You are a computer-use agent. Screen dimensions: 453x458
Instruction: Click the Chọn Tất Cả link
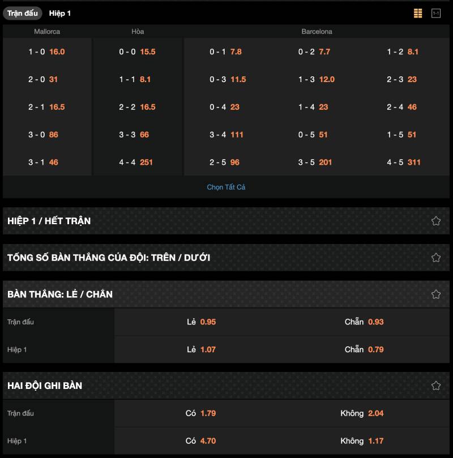pyautogui.click(x=226, y=187)
